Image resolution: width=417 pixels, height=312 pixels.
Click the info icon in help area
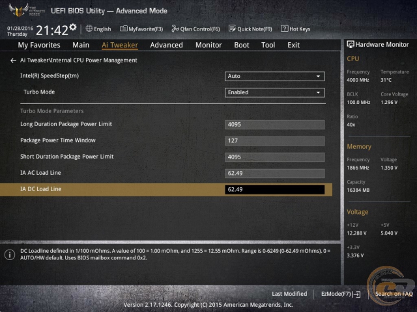point(10,255)
